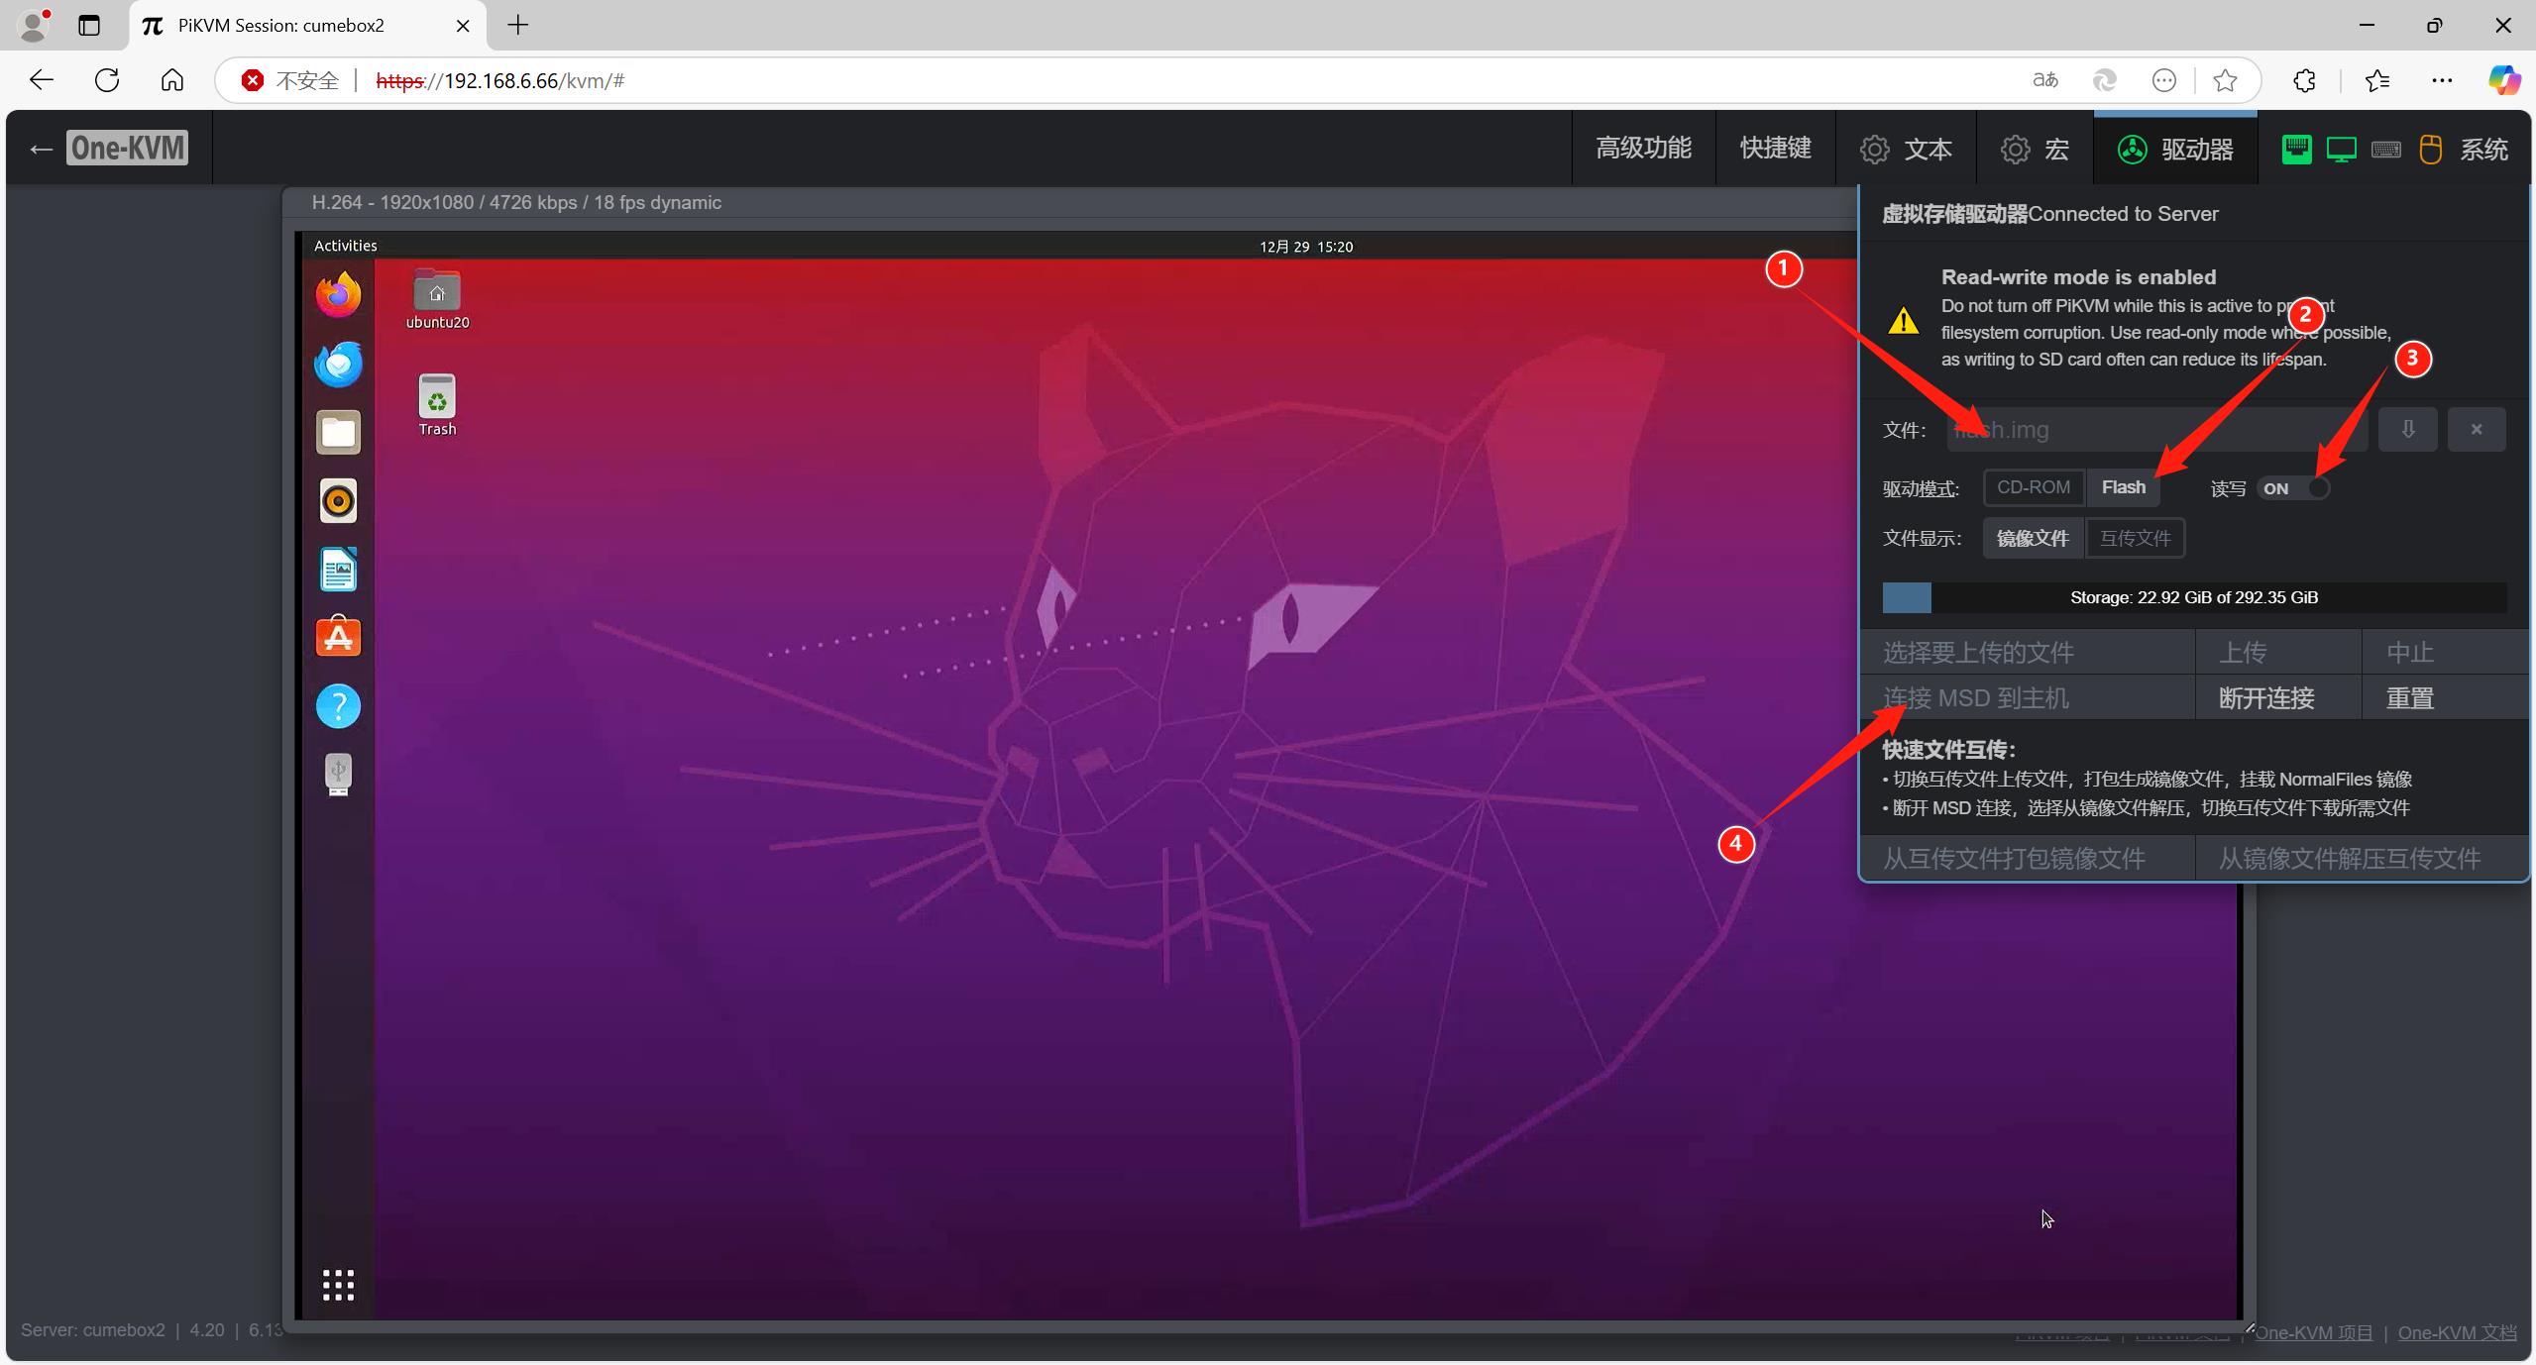This screenshot has width=2536, height=1365.
Task: Toggle the 读写 ON switch
Action: 2292,488
